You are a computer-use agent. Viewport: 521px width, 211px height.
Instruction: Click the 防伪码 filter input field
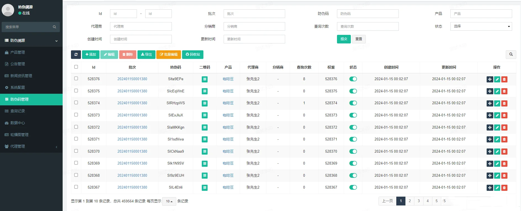point(368,14)
